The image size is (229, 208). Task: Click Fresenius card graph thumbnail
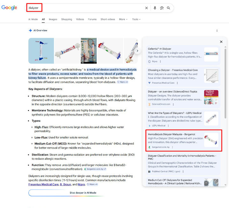click(x=211, y=76)
